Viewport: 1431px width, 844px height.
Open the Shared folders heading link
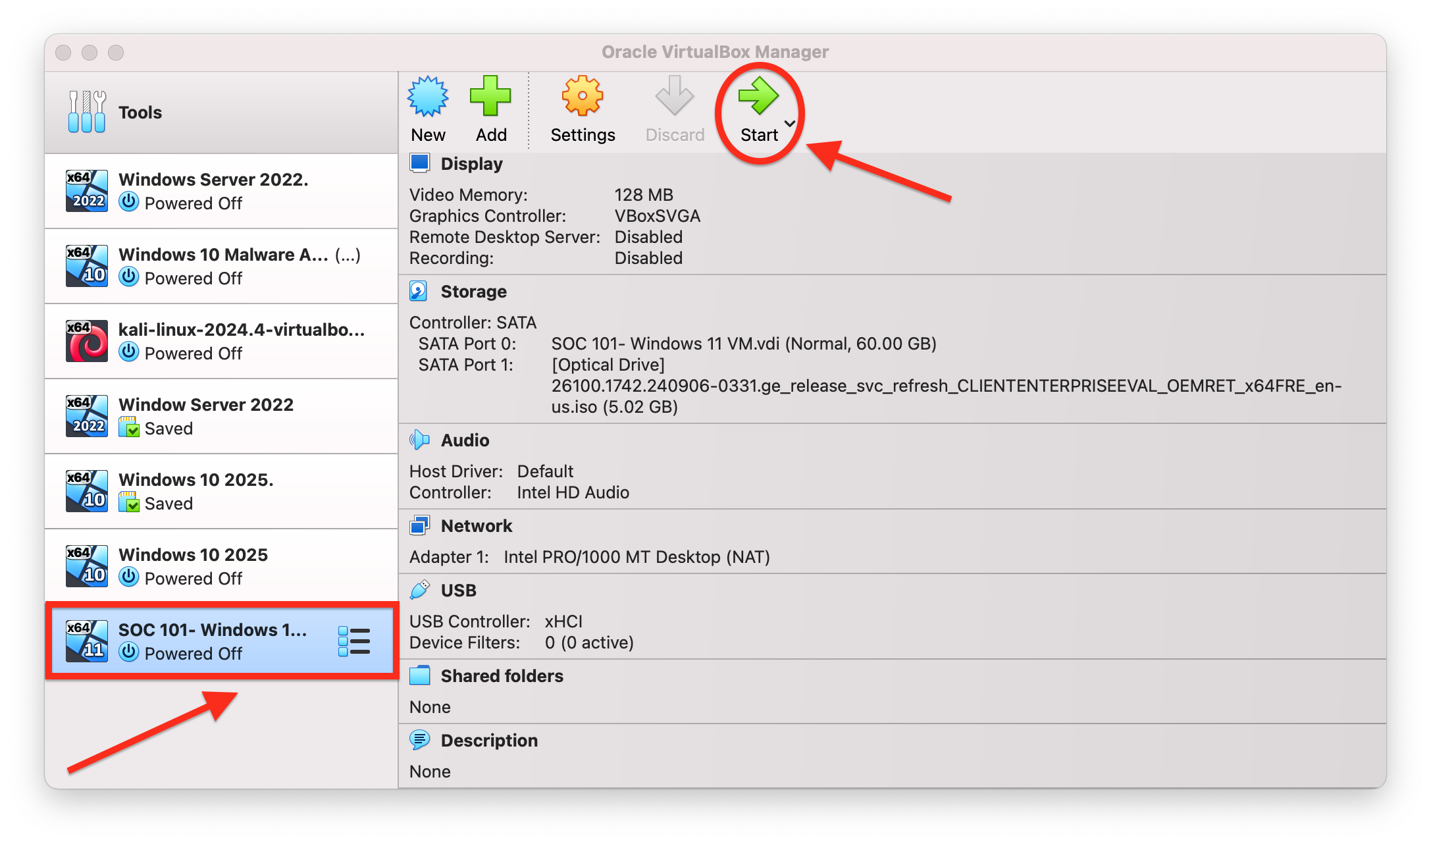[x=502, y=676]
